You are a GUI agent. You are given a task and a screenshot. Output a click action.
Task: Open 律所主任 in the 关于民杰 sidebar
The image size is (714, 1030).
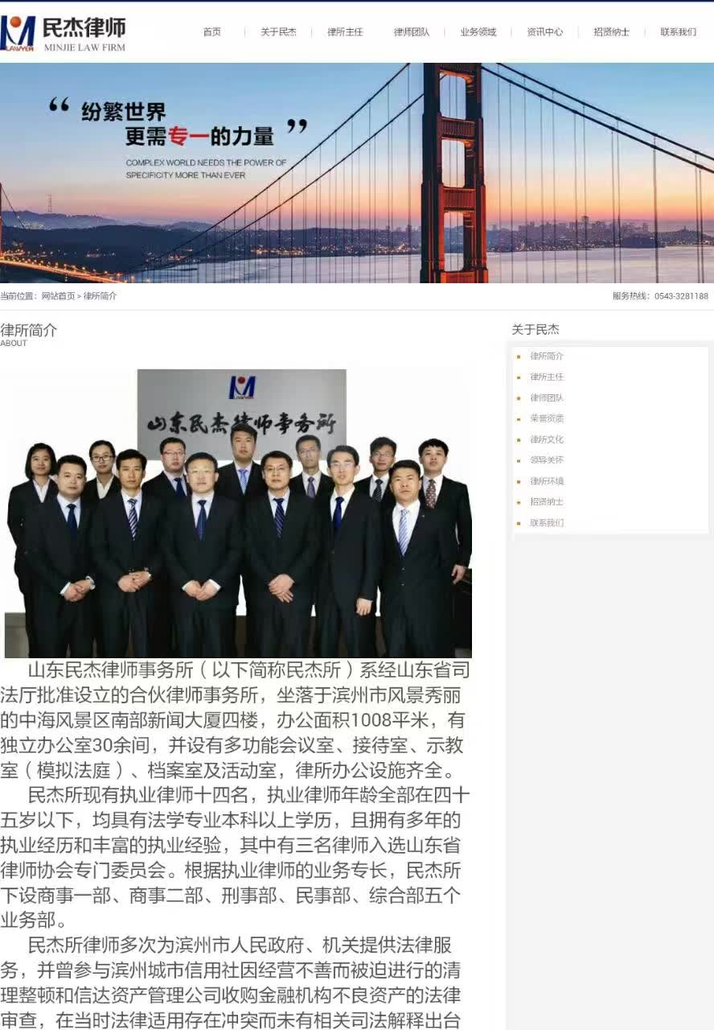(547, 377)
